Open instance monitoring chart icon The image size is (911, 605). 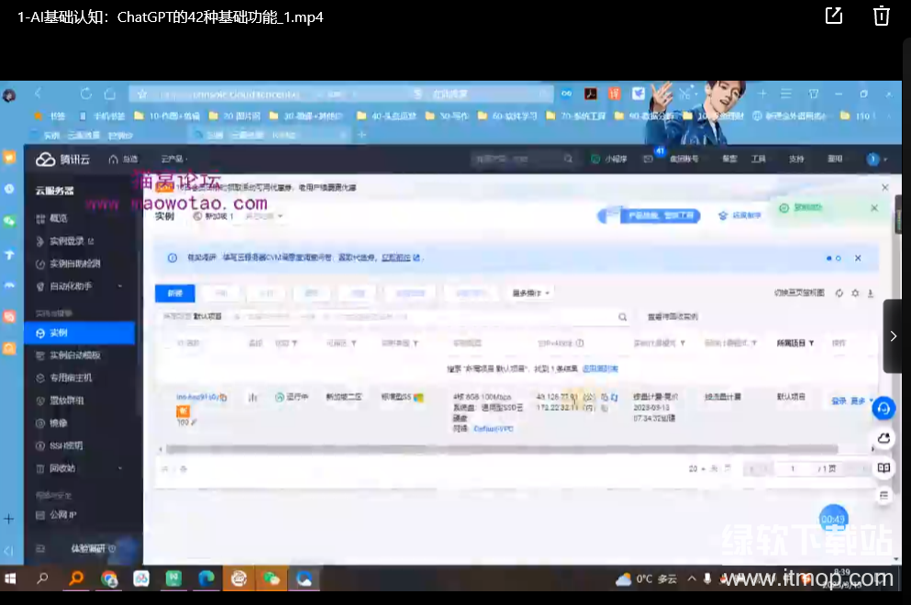click(x=252, y=398)
